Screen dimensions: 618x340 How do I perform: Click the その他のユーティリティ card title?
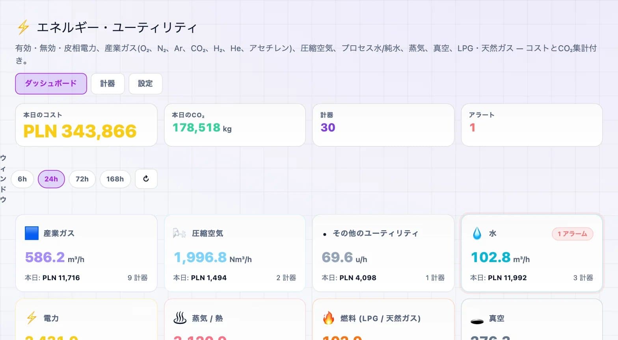(375, 233)
